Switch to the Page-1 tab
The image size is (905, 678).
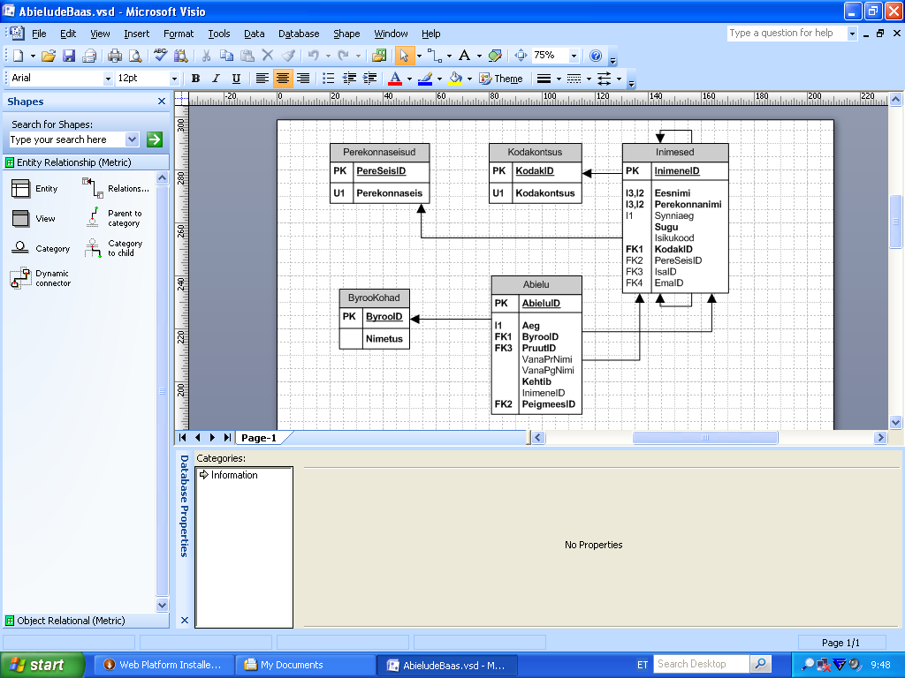259,438
